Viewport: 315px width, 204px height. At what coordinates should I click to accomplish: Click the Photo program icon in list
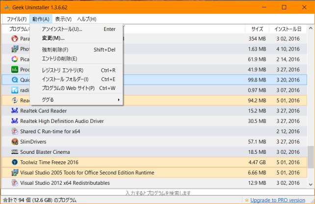[15, 49]
